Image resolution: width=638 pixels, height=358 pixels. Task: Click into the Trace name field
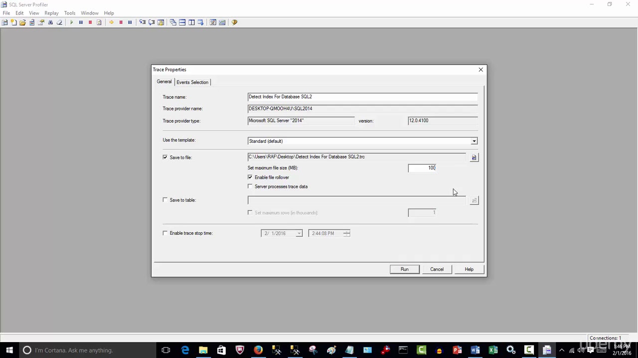tap(362, 97)
